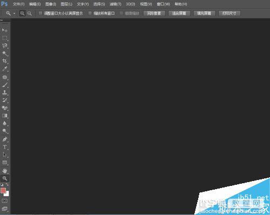Open the red foreground color picker
Screen dimensions: 270x215
pyautogui.click(x=3, y=190)
